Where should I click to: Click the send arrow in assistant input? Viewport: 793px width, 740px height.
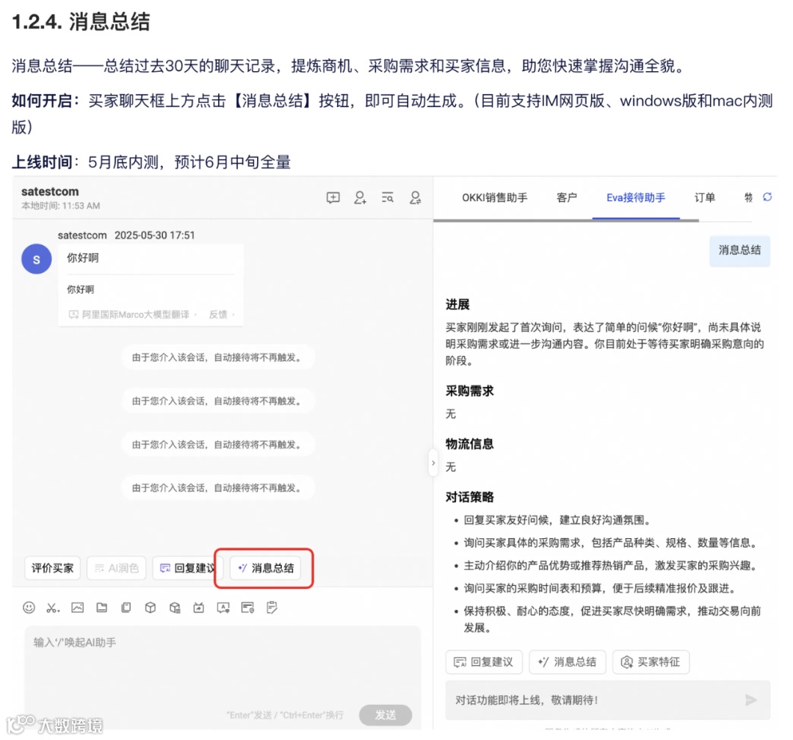pyautogui.click(x=751, y=700)
